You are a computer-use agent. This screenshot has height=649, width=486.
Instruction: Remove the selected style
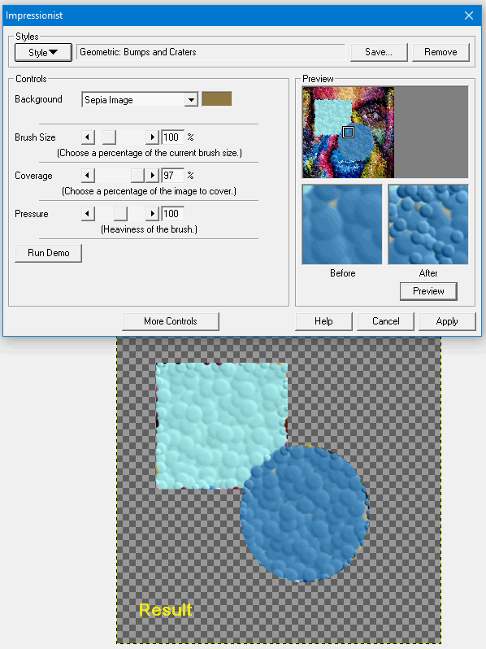click(441, 52)
